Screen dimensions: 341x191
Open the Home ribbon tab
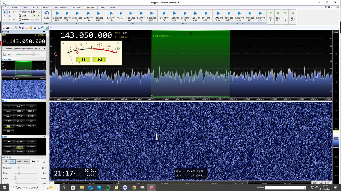pyautogui.click(x=15, y=7)
